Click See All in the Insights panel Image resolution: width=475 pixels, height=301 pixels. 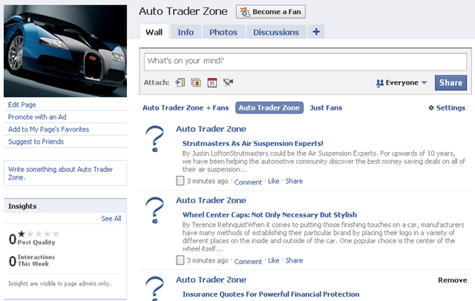click(111, 219)
